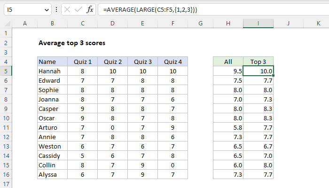This screenshot has width=329, height=188.
Task: Select the cell containing 'Collin'
Action: point(53,165)
